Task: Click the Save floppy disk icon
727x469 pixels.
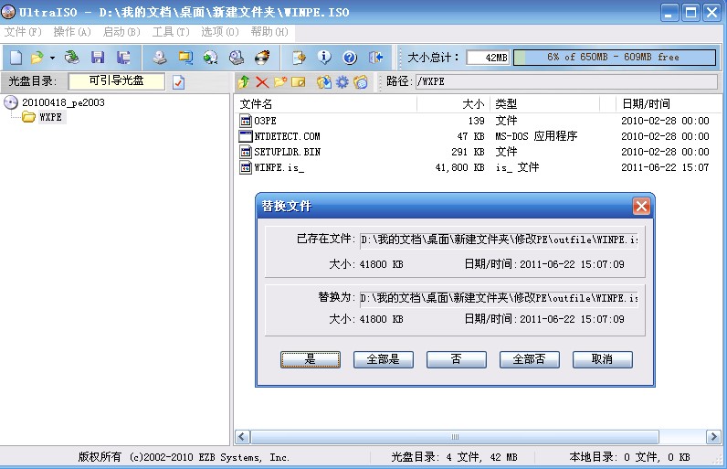Action: tap(98, 58)
